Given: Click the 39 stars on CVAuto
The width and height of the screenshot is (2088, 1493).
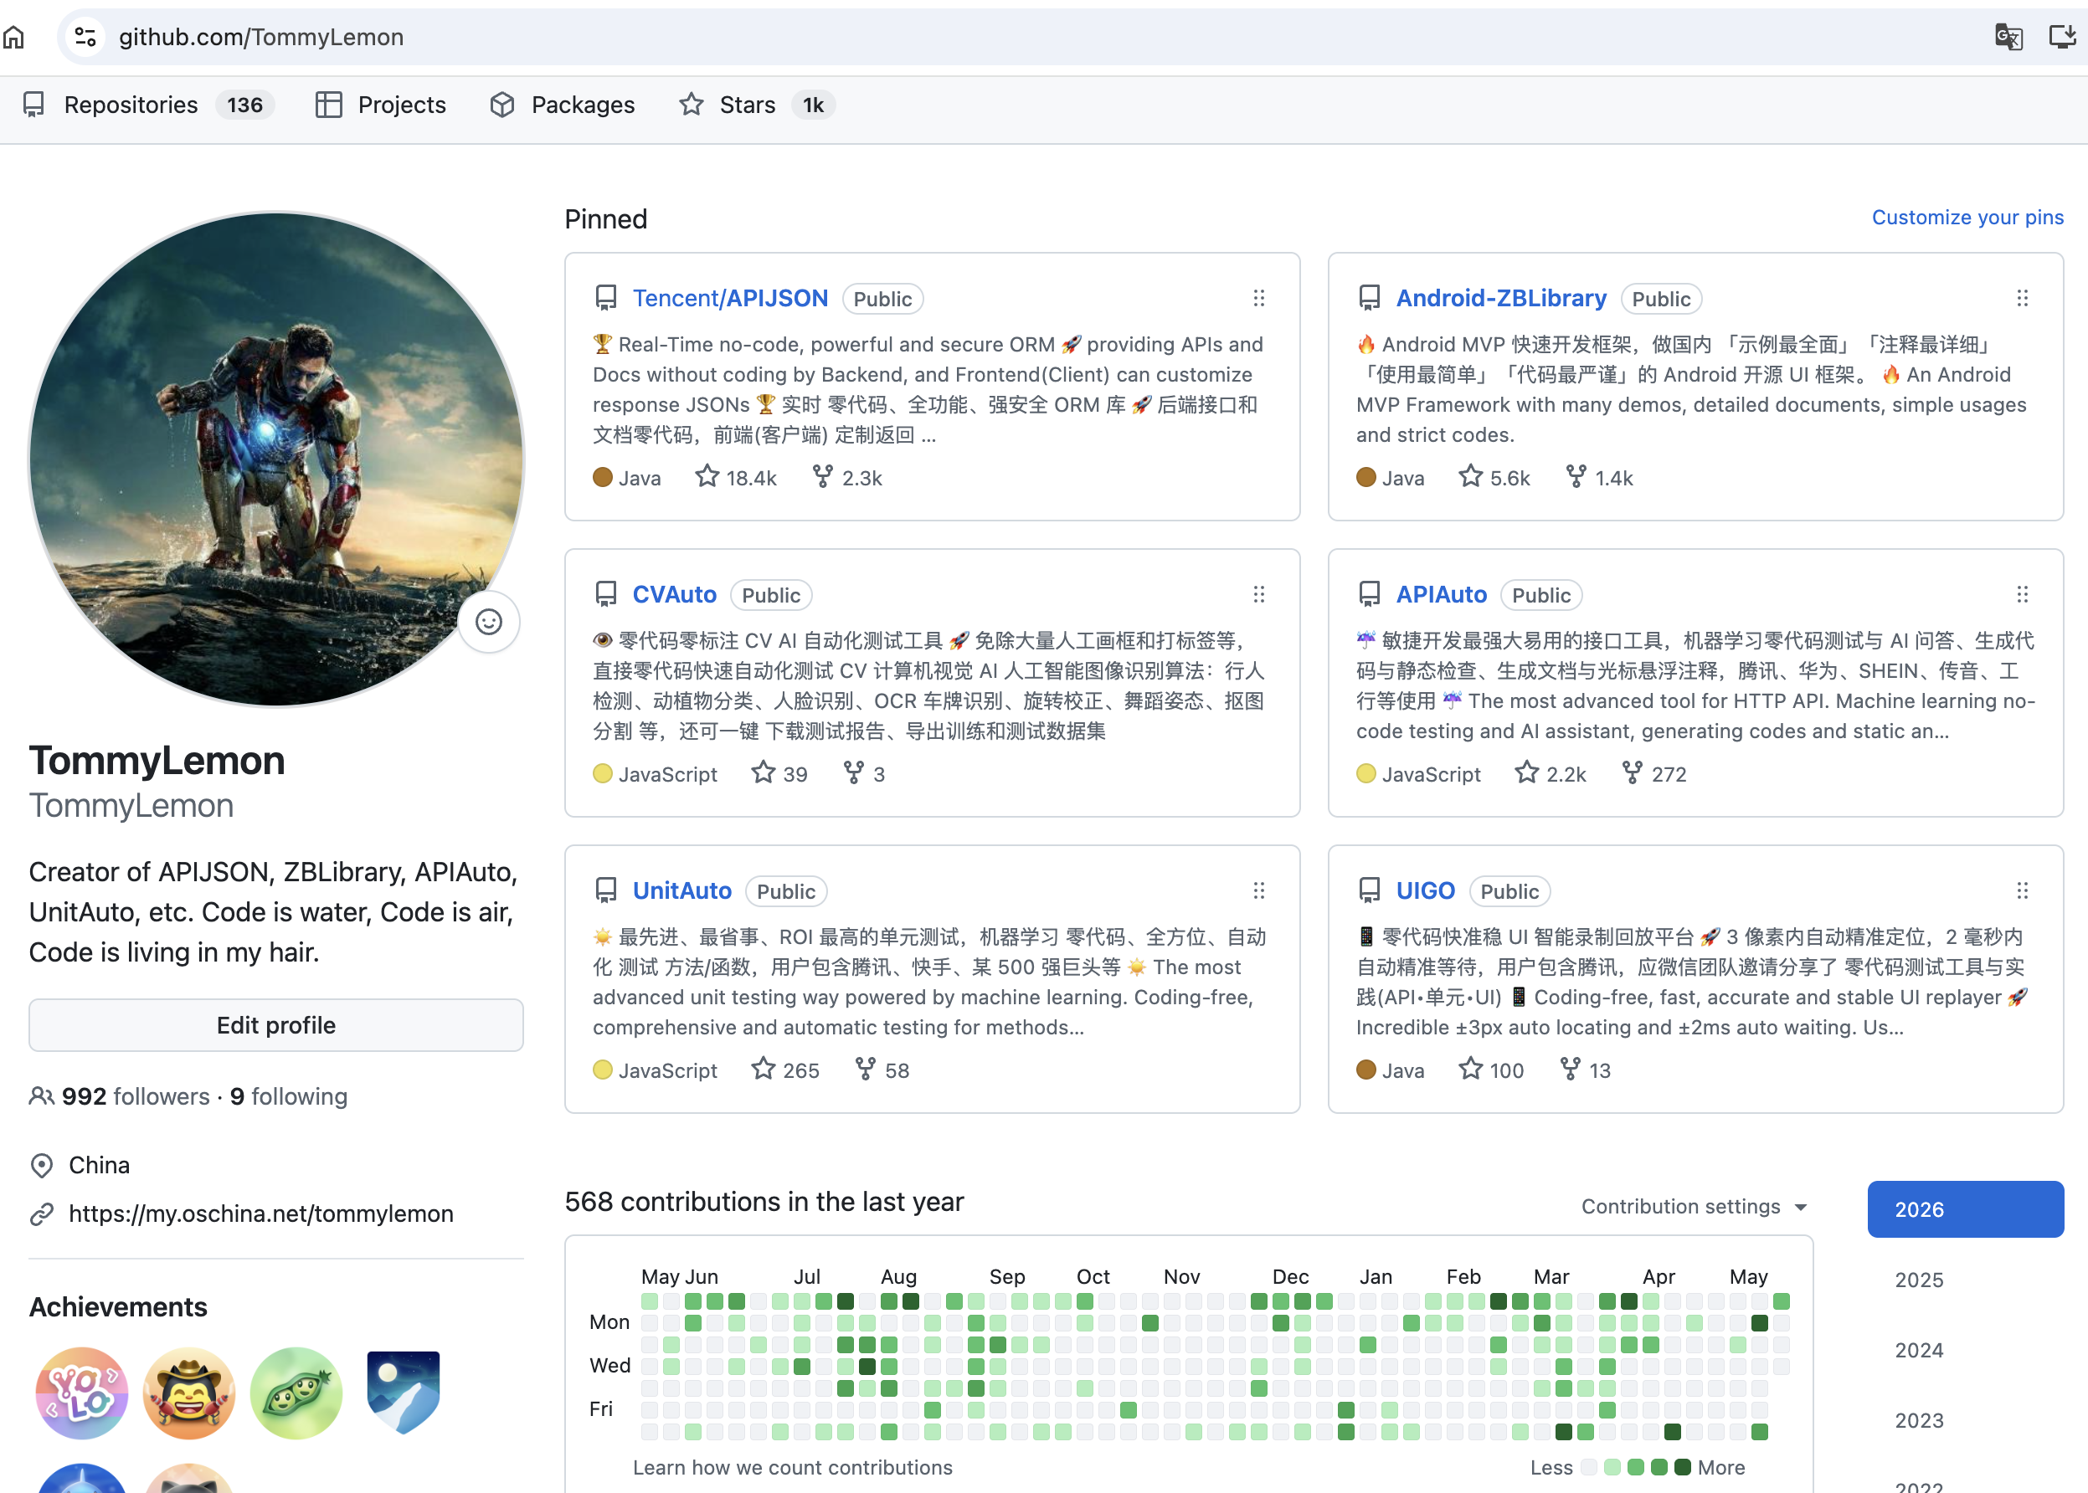Looking at the screenshot, I should tap(779, 773).
